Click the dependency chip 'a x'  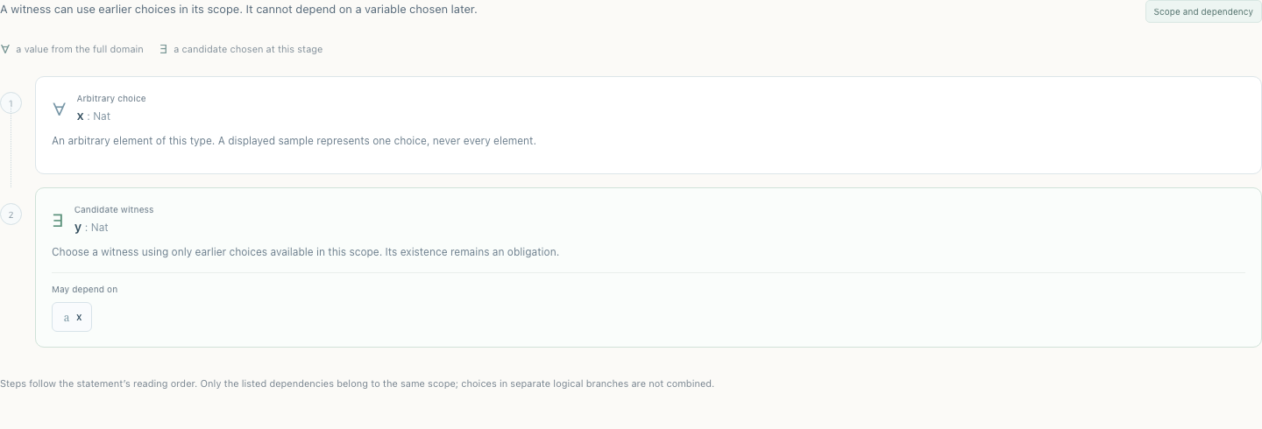click(x=72, y=317)
